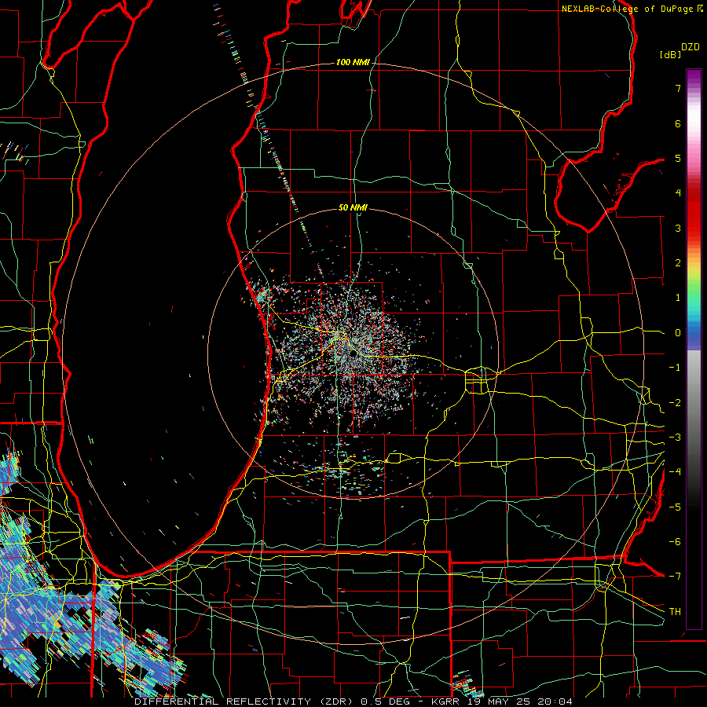Click the 5 tick label on scale
The height and width of the screenshot is (707, 707).
[x=678, y=158]
